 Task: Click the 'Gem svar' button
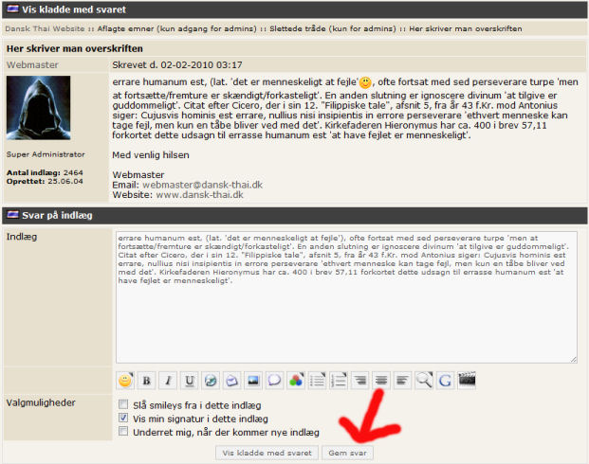pos(347,453)
